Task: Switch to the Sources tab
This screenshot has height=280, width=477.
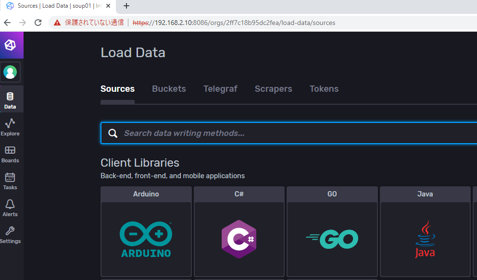Action: (x=117, y=89)
